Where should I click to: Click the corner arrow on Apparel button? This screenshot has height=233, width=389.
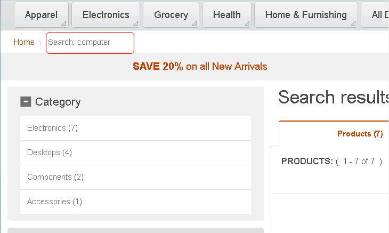pyautogui.click(x=64, y=23)
